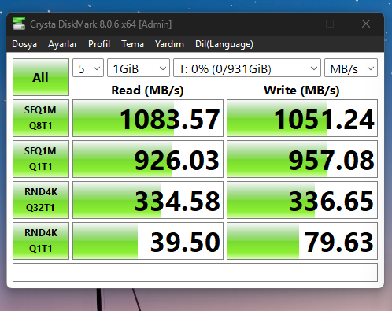Image resolution: width=392 pixels, height=311 pixels.
Task: Open the Tema menu
Action: click(132, 44)
